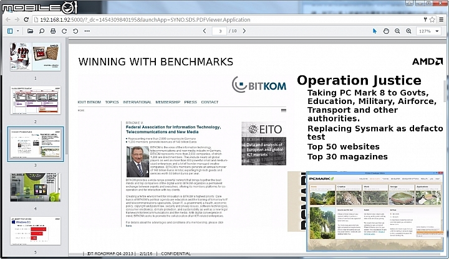Click the MEMBERSHIP menu item
449x259 pixels.
tap(168, 102)
